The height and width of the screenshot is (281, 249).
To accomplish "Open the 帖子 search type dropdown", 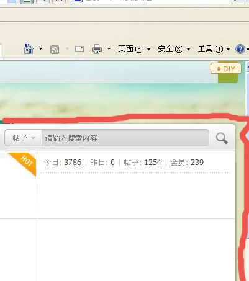I will pos(23,138).
